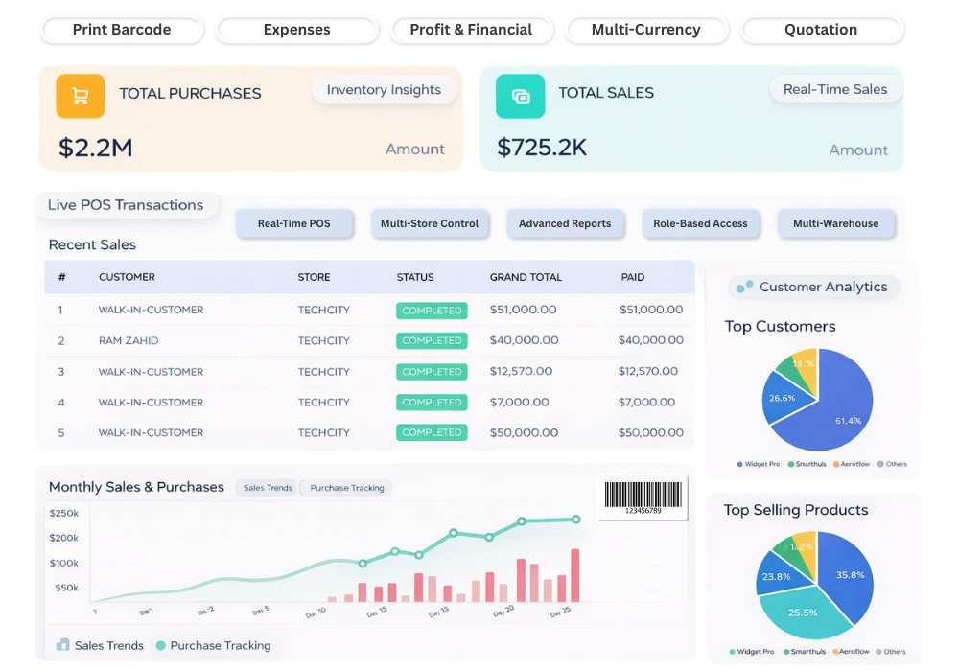Viewport: 959px width, 671px height.
Task: Switch to the Sales Trends view
Action: (266, 487)
